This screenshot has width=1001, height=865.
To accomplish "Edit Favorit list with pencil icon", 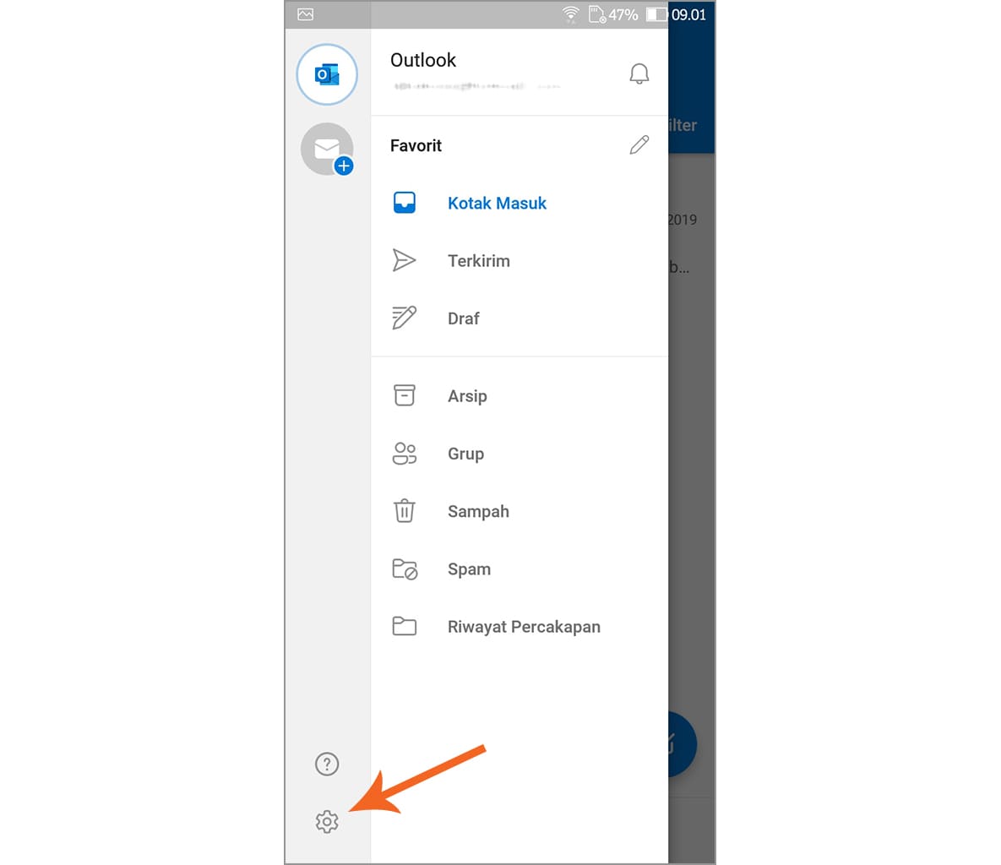I will point(639,145).
